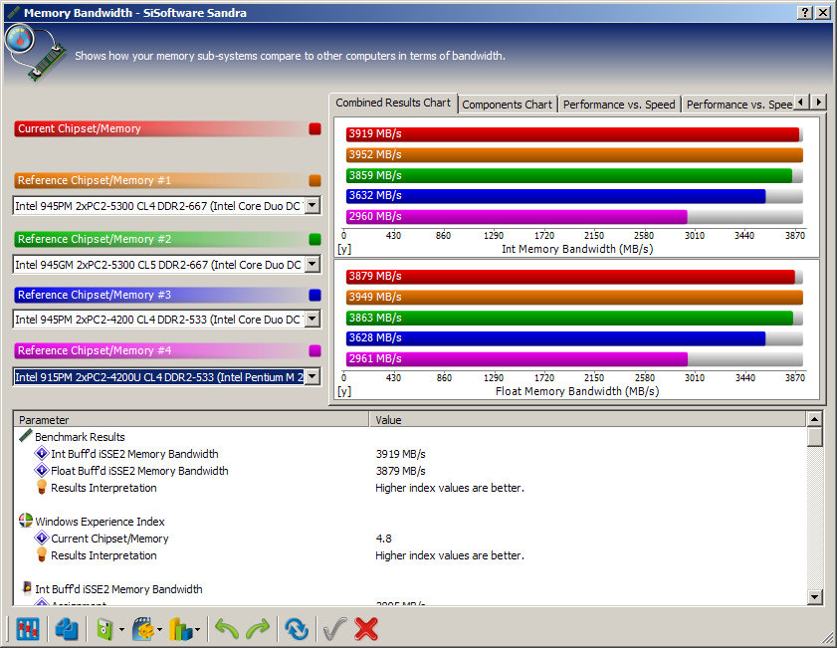Click the blue 3632 MB/s bar
The width and height of the screenshot is (837, 648).
click(x=555, y=196)
